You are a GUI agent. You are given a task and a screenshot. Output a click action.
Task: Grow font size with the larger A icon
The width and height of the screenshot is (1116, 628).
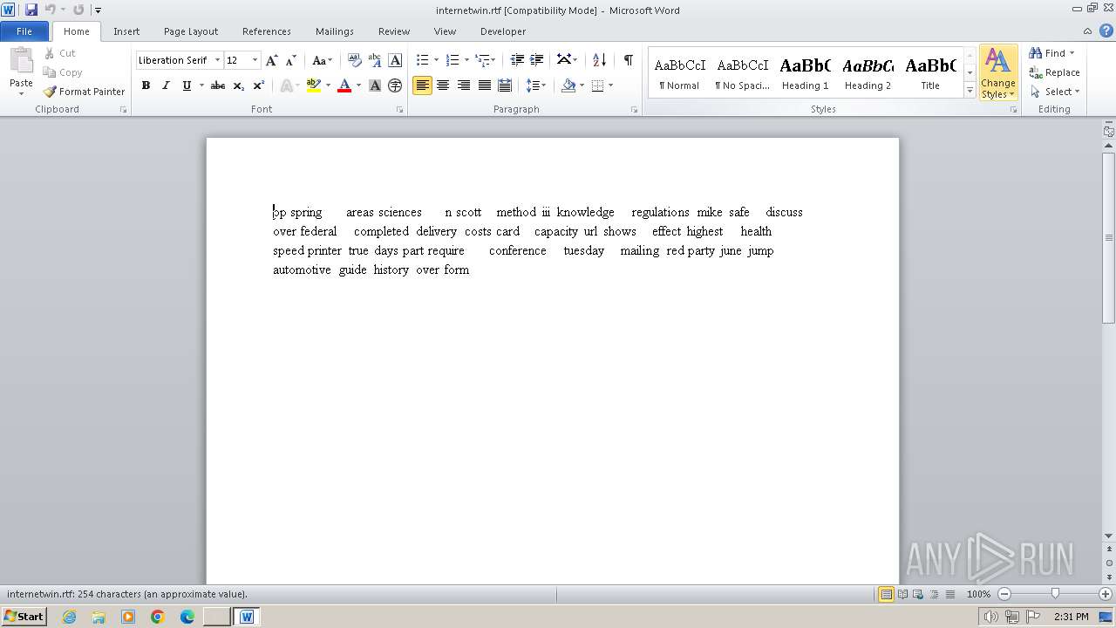coord(272,60)
